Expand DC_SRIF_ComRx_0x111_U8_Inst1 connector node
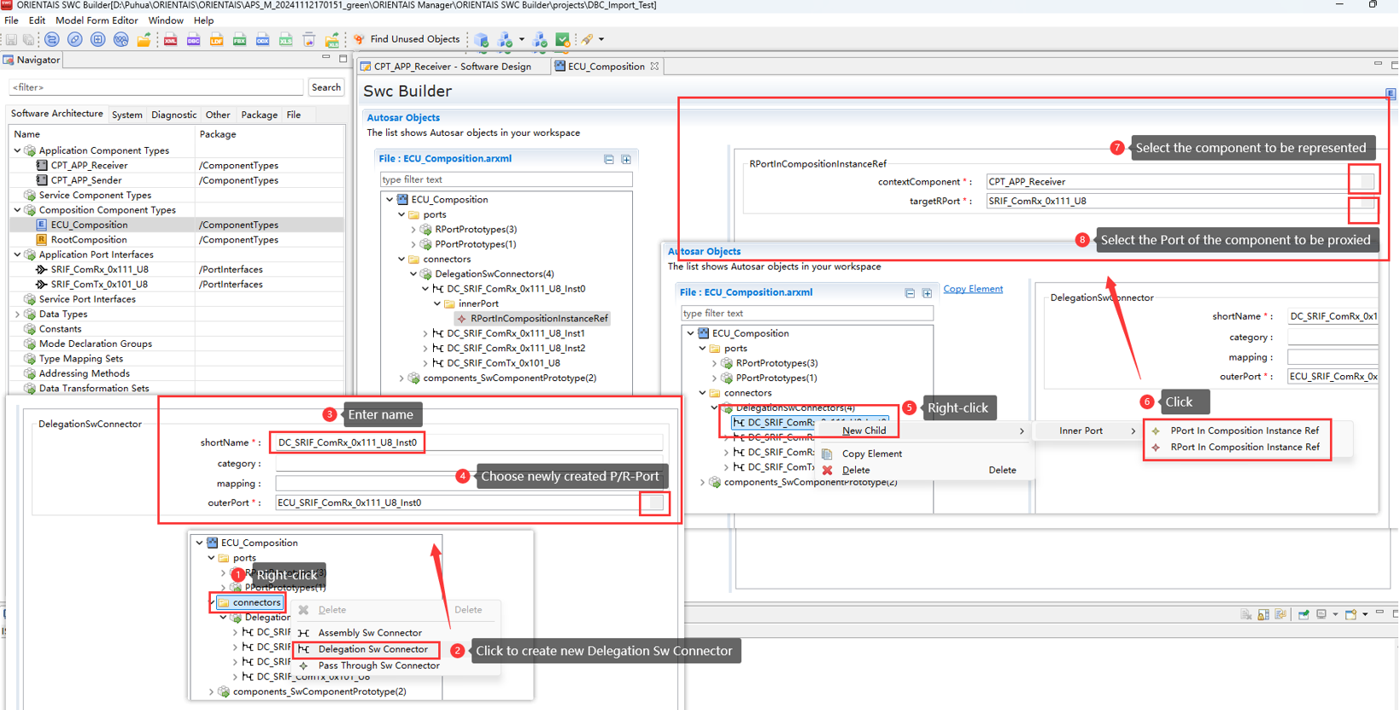This screenshot has height=710, width=1400. tap(425, 333)
